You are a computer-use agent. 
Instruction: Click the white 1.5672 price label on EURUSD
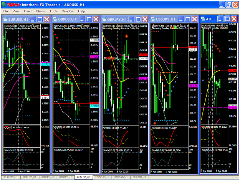tap(45, 97)
